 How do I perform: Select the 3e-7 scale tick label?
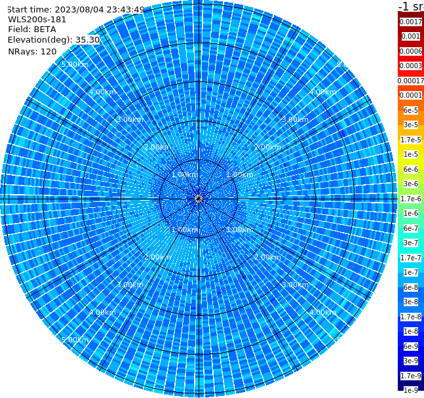(411, 243)
